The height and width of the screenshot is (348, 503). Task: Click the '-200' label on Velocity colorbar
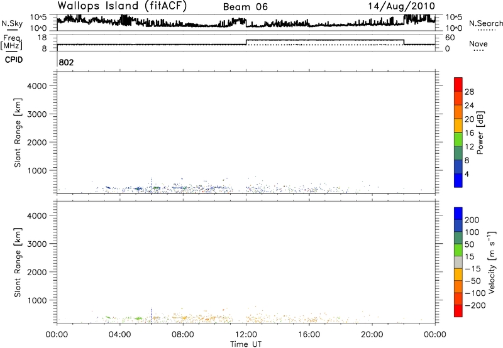(475, 305)
